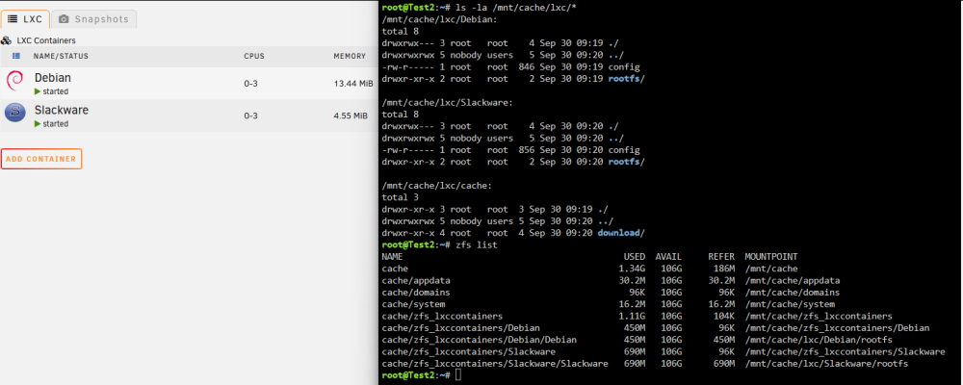The height and width of the screenshot is (385, 963).
Task: Click the 1.34G USED value for cache
Action: point(632,269)
